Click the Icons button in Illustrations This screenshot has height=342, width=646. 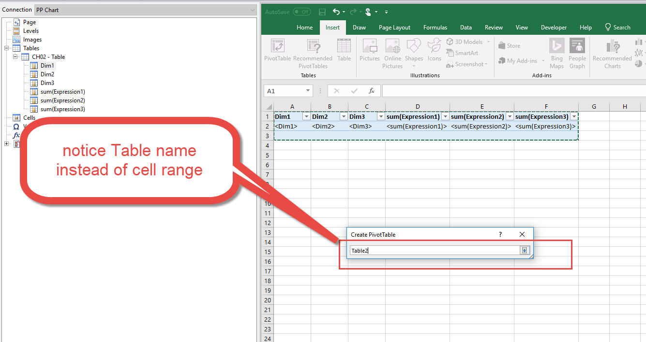coord(434,50)
